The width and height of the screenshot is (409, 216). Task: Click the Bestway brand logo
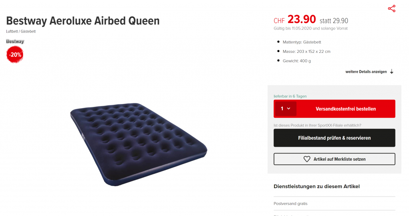click(x=15, y=41)
